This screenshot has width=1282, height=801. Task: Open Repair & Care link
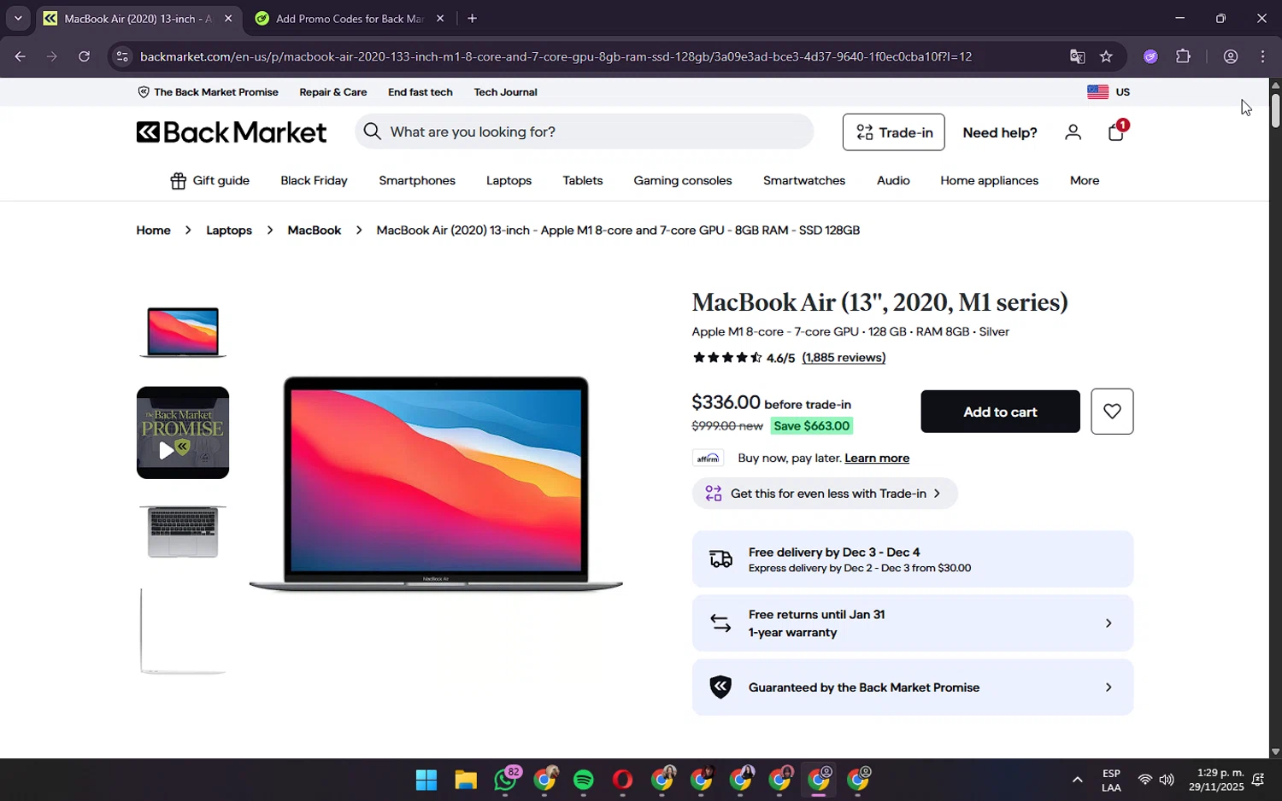[333, 92]
